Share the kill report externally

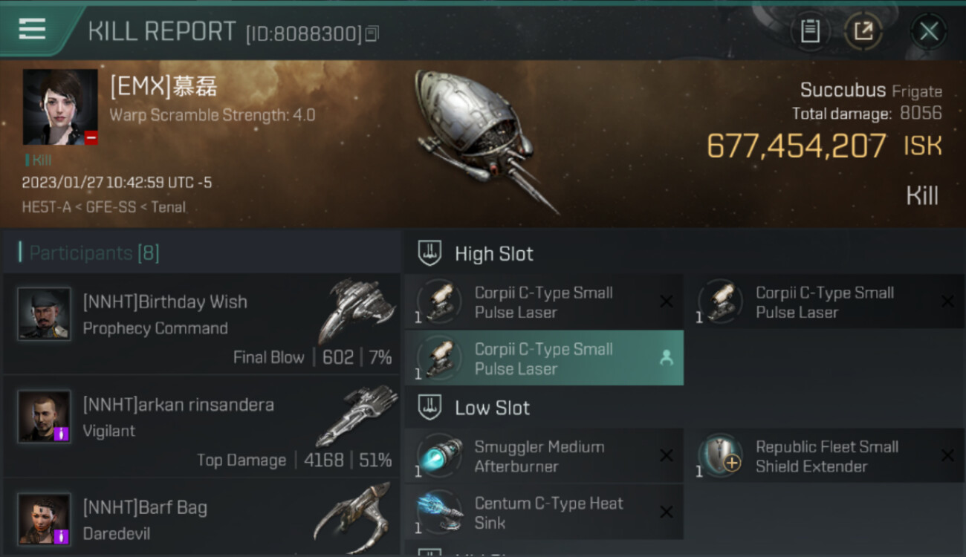[863, 31]
